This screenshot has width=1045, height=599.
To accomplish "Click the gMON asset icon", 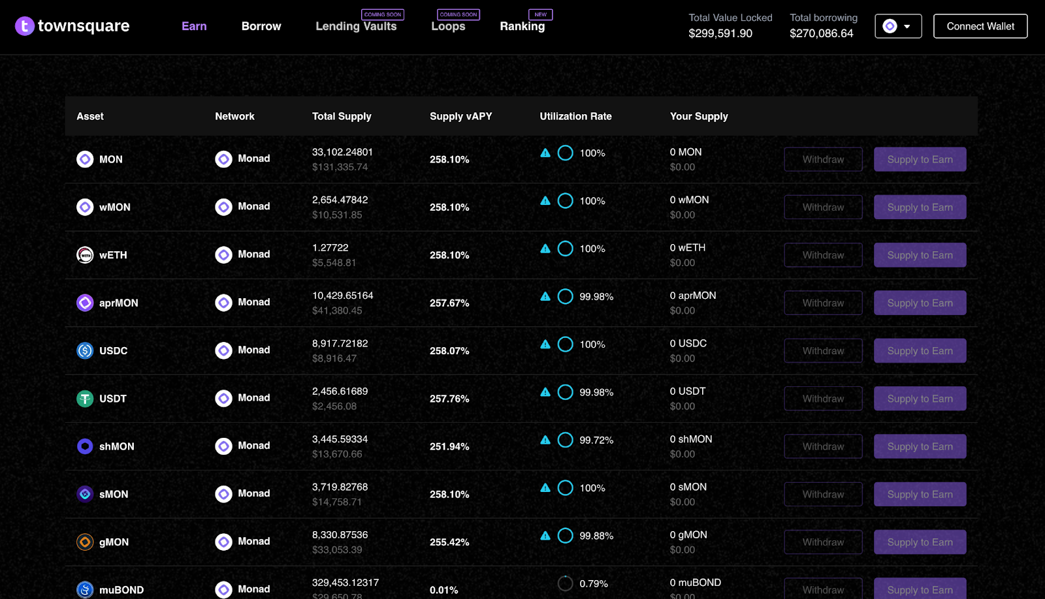I will [85, 542].
